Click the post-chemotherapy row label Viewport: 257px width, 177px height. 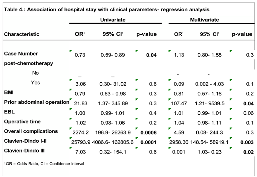tap(28, 63)
